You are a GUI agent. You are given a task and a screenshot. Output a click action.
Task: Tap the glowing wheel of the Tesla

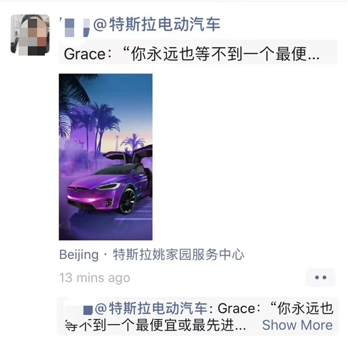[128, 201]
